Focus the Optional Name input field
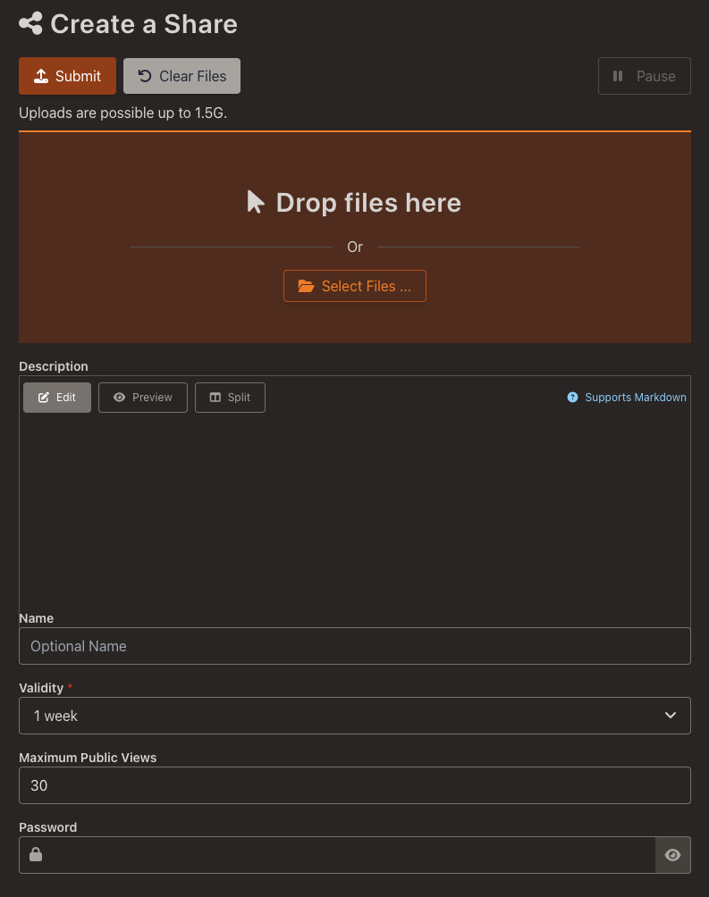 (x=354, y=646)
